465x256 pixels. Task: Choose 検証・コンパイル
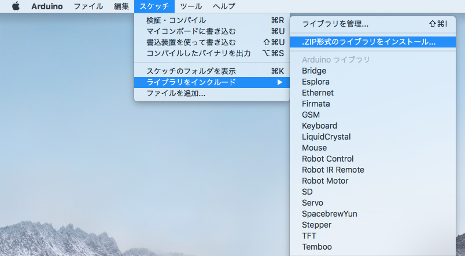(x=212, y=20)
